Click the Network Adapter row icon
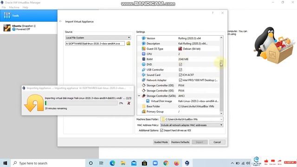 click(143, 80)
